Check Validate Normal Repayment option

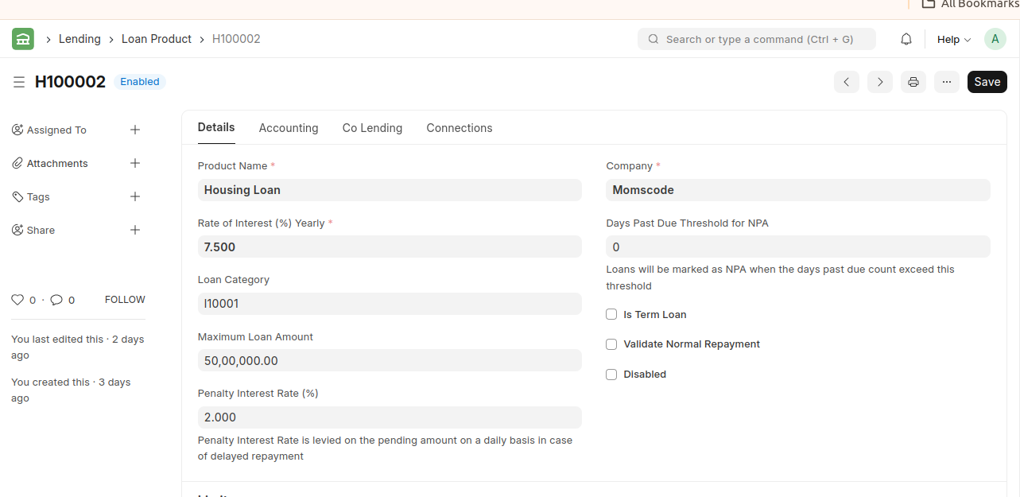(x=611, y=344)
